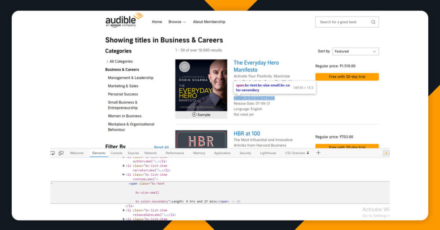The width and height of the screenshot is (440, 230).
Task: Expand the releaseDateLabel li node
Action: click(x=123, y=210)
